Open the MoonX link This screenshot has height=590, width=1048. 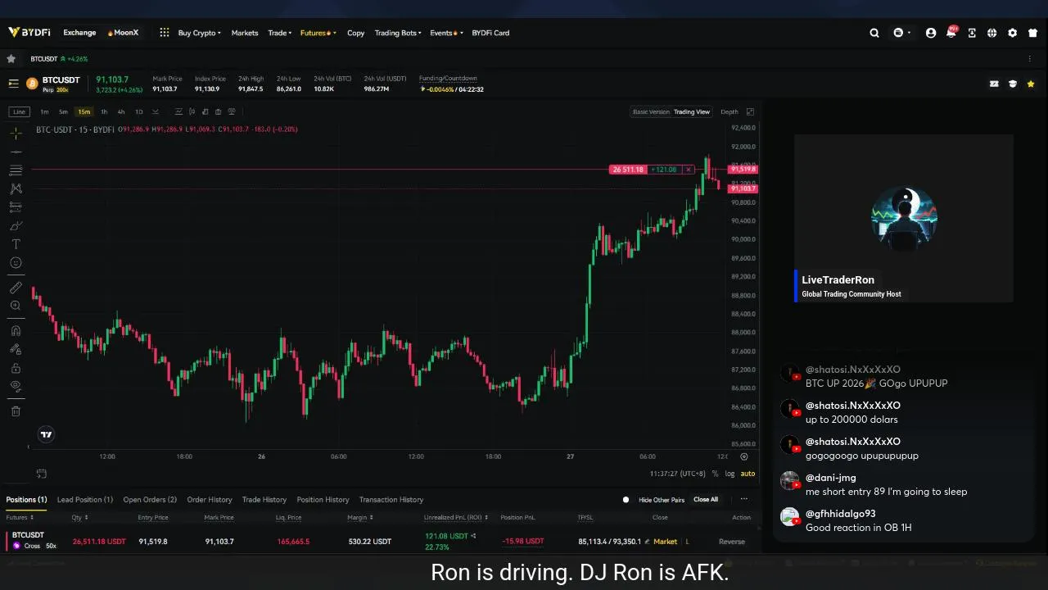[123, 33]
